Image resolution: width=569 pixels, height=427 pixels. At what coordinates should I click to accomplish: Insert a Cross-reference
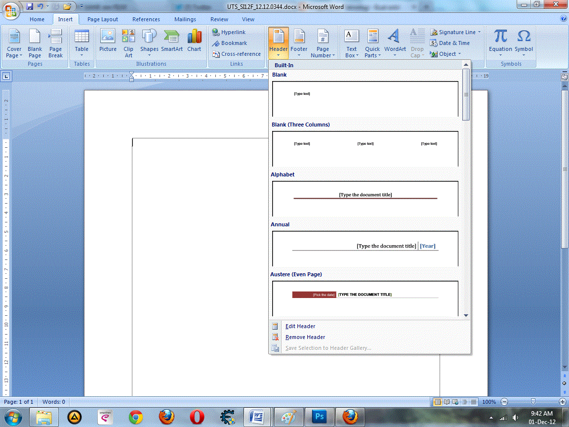tap(237, 54)
